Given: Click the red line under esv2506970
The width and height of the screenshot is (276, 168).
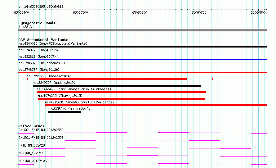Looking at the screenshot, I should coord(143,66).
